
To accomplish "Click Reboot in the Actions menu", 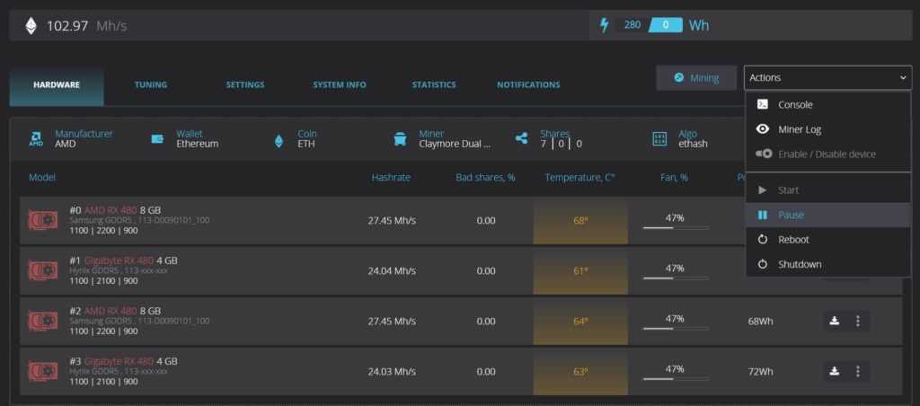I will pos(793,240).
